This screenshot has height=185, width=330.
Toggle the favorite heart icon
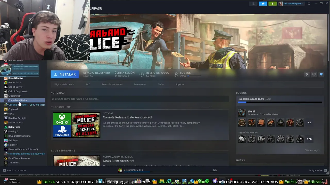(321, 74)
